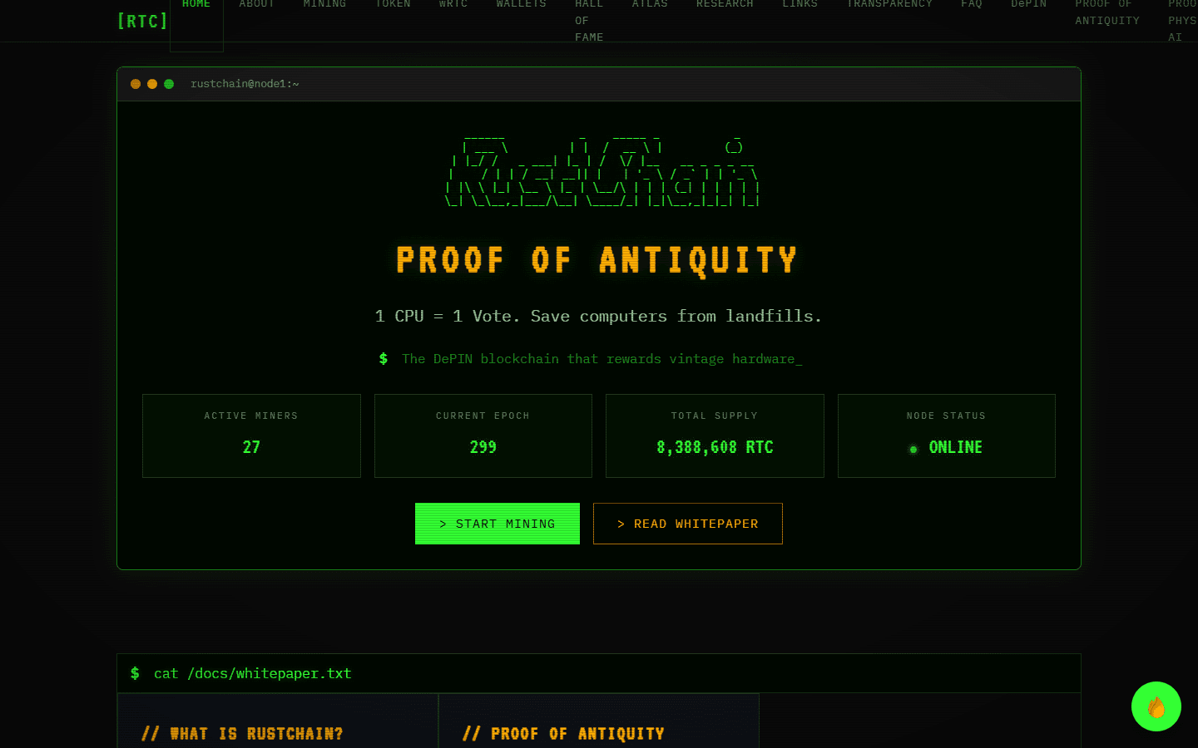Click the middle yellow terminal dot

click(152, 84)
